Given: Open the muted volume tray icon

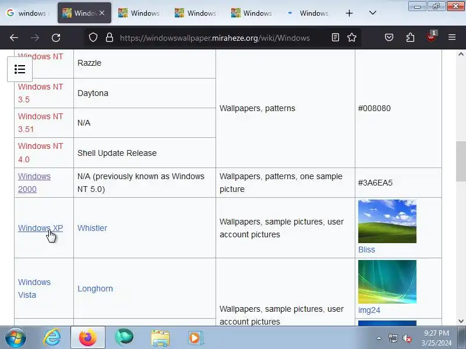Looking at the screenshot, I should pyautogui.click(x=407, y=338).
